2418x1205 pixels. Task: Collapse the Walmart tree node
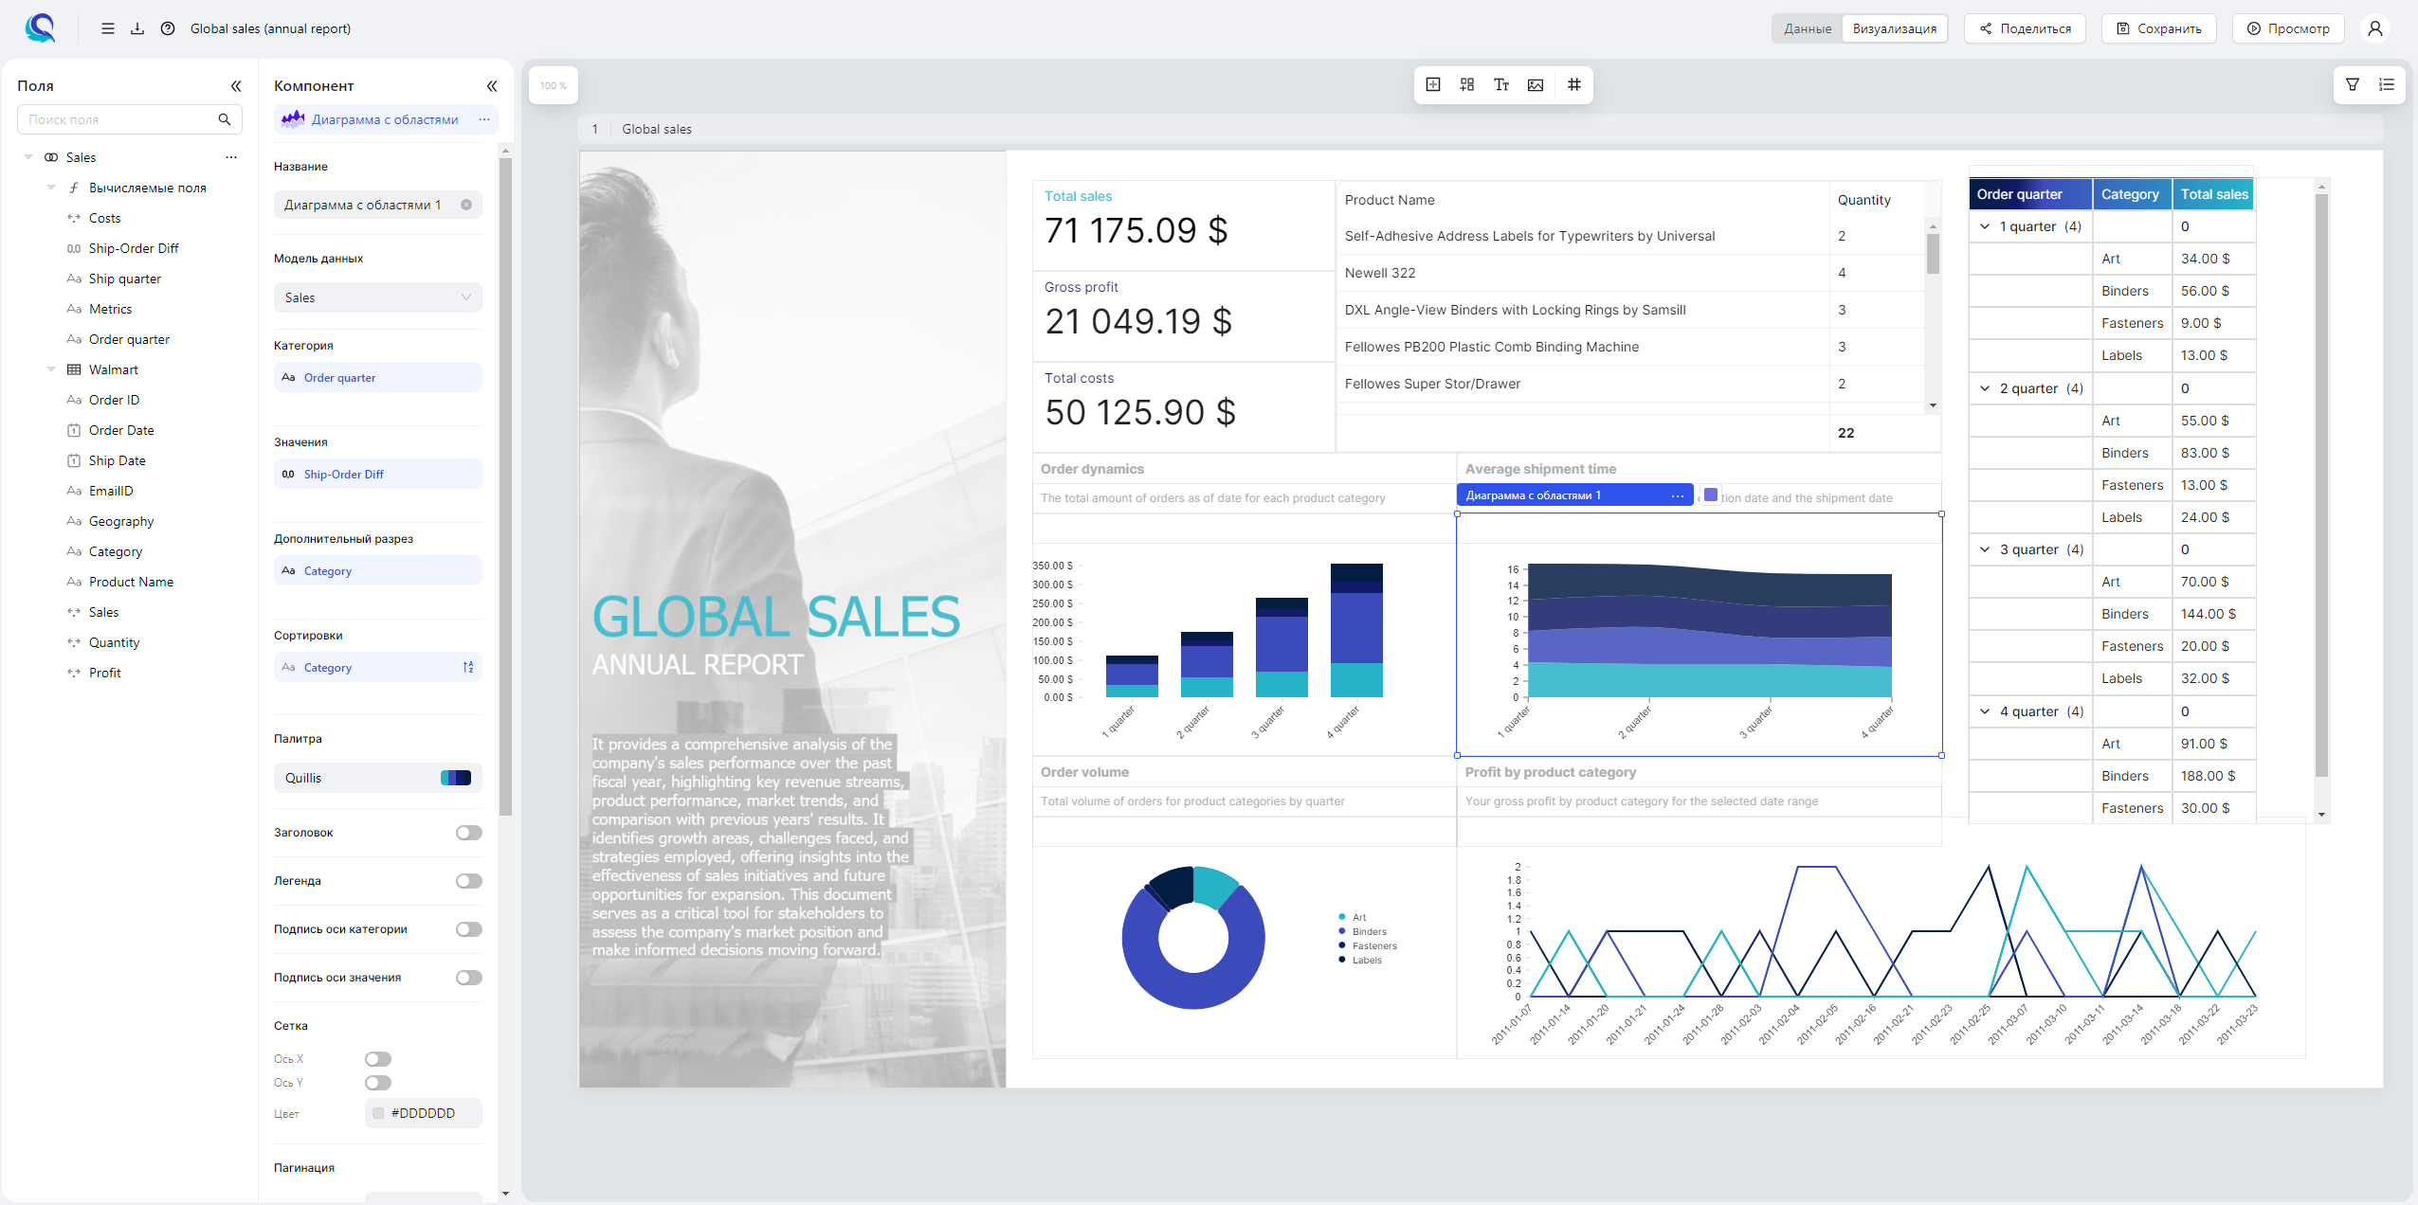pyautogui.click(x=51, y=369)
